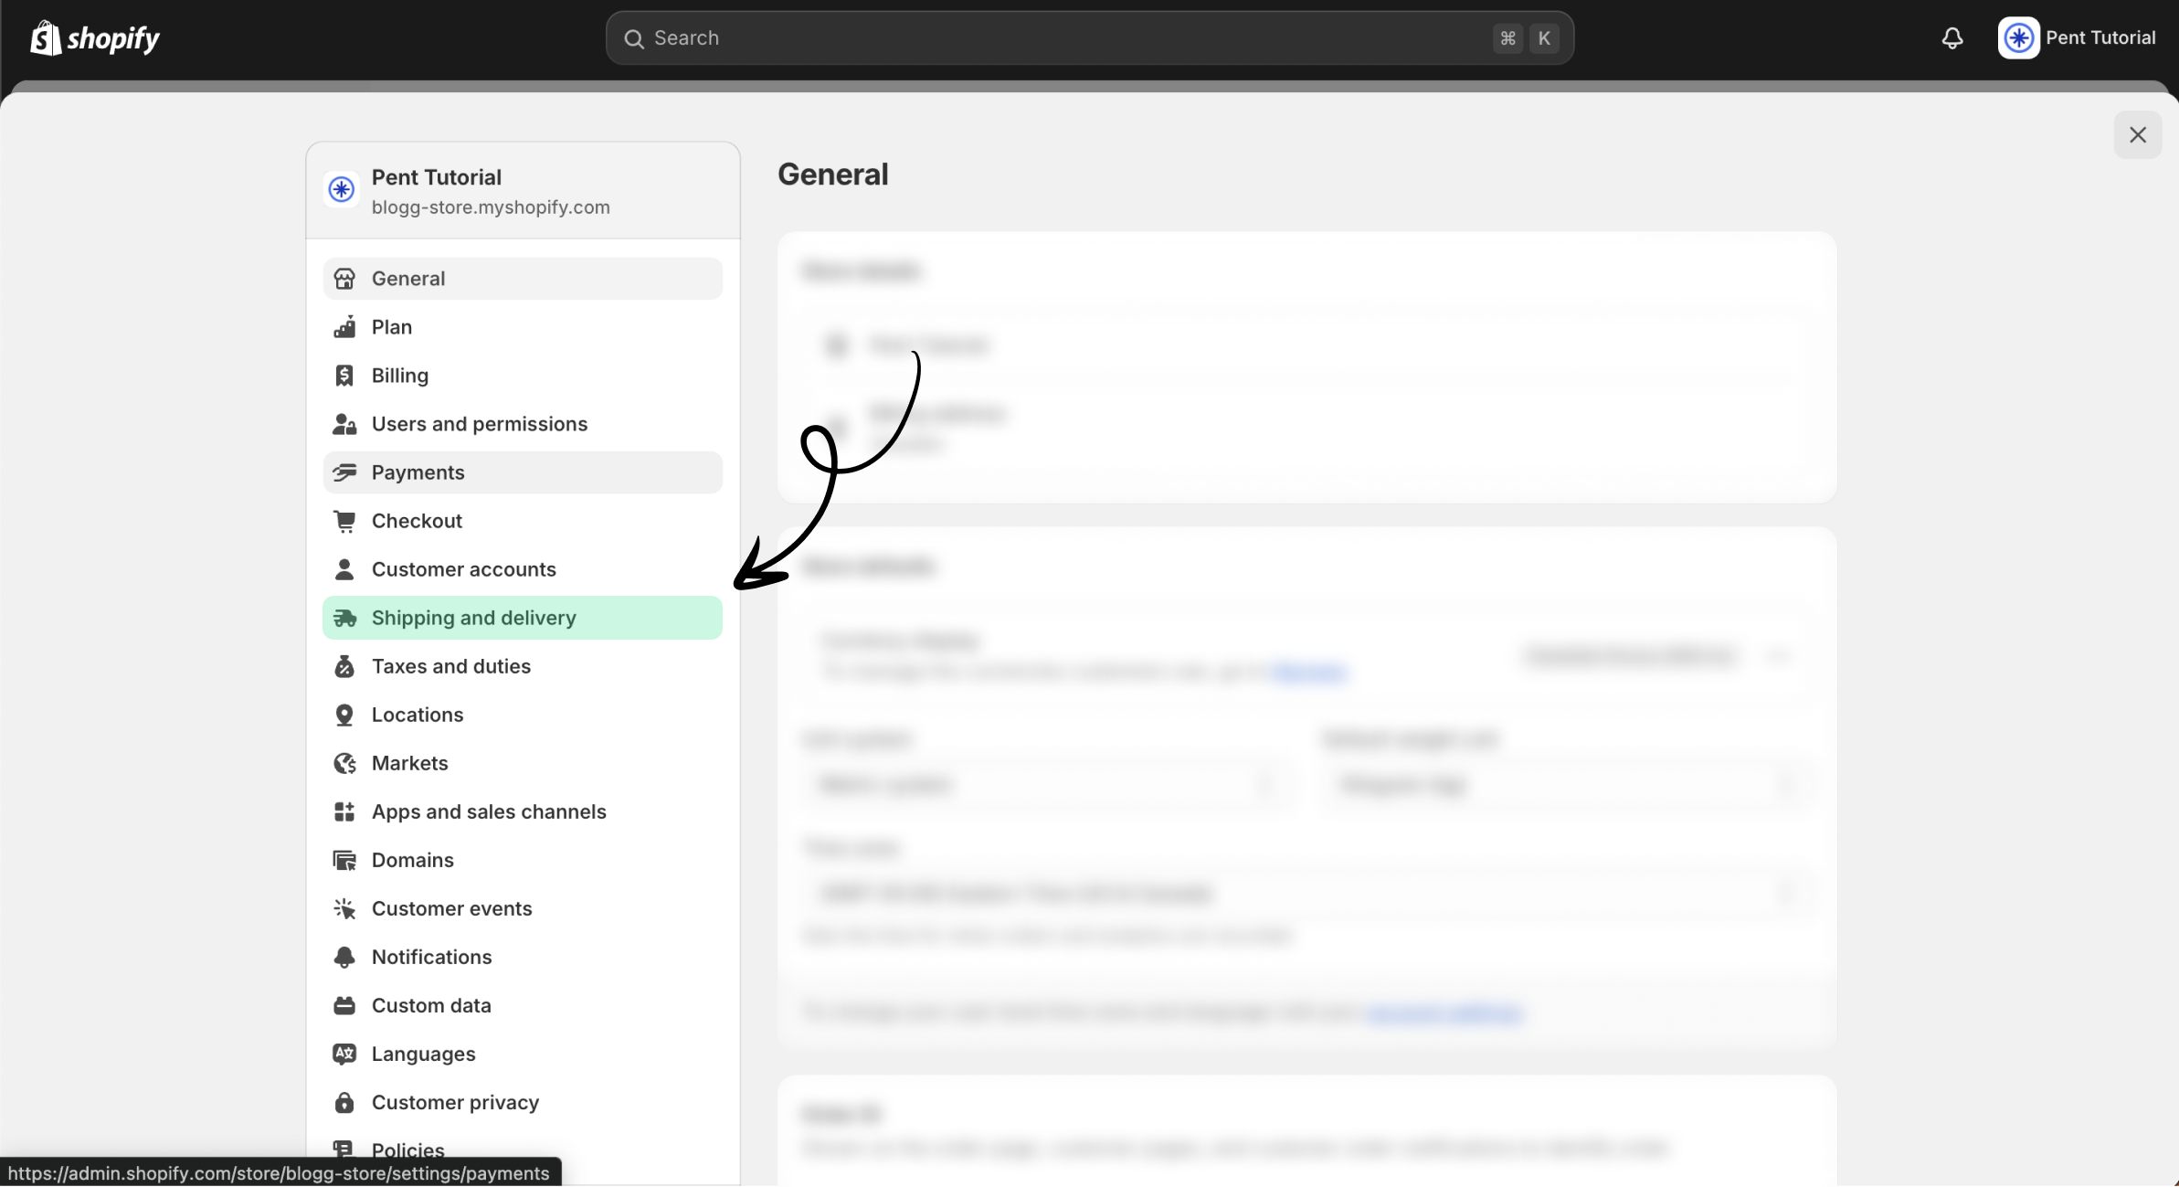
Task: Click the Plan icon in the sidebar
Action: (344, 327)
